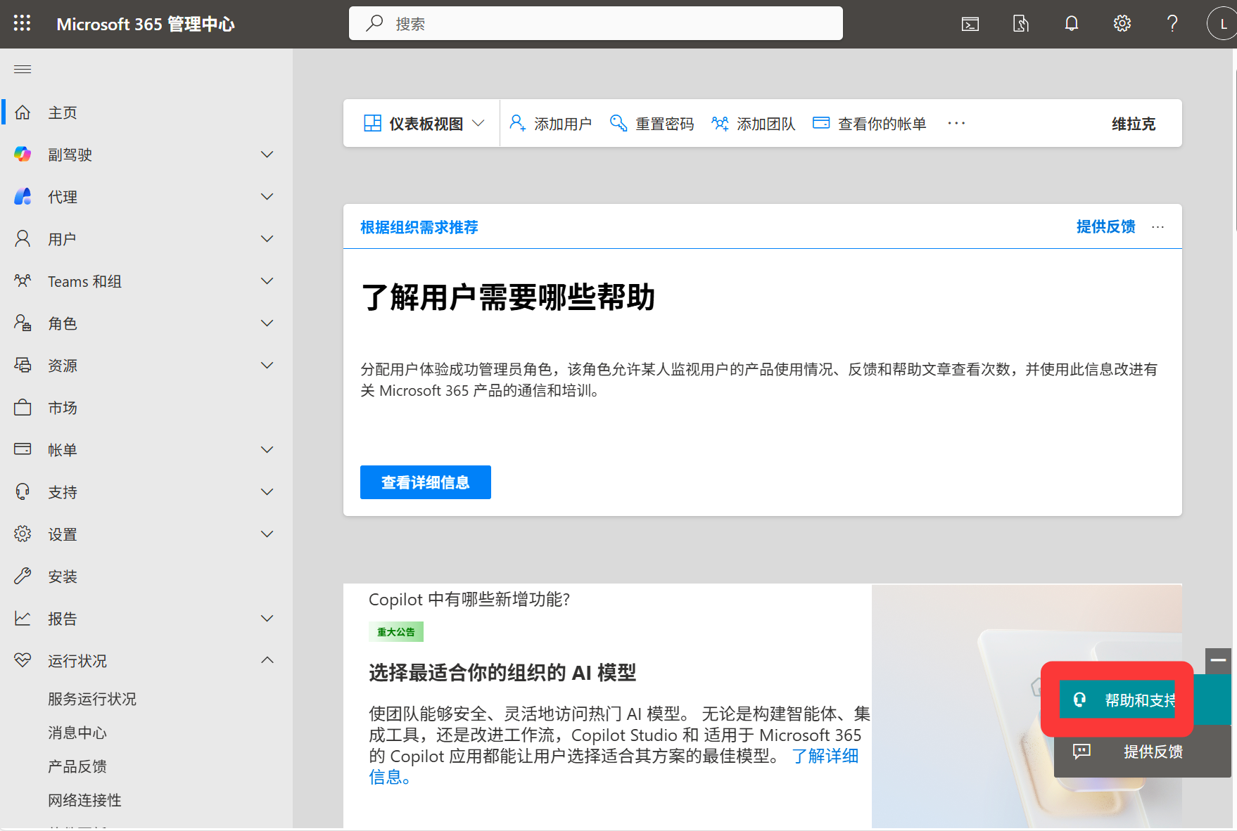The image size is (1237, 831).
Task: Click 重置密码 in the toolbar
Action: click(652, 124)
